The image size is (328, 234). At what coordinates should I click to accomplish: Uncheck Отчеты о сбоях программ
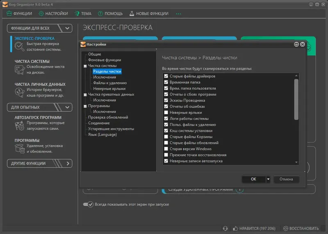click(166, 94)
